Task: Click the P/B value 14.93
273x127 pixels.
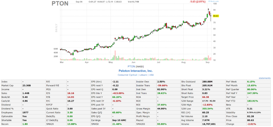Action: click(x=70, y=97)
